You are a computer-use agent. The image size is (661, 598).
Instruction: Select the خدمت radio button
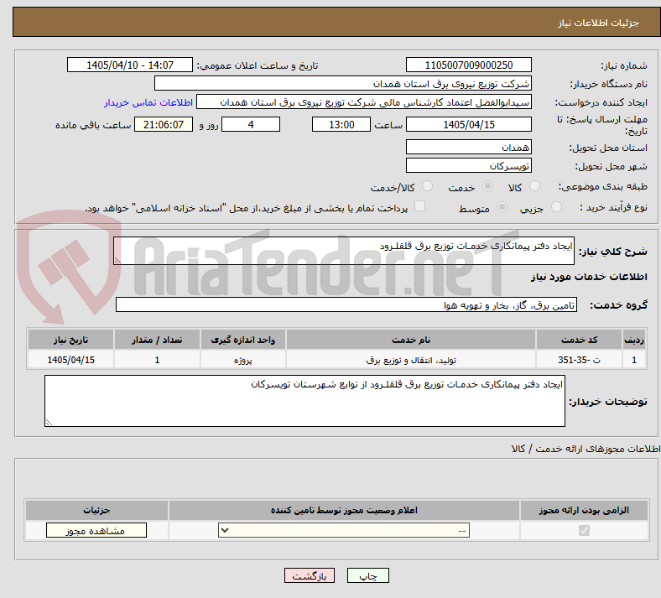[x=487, y=186]
